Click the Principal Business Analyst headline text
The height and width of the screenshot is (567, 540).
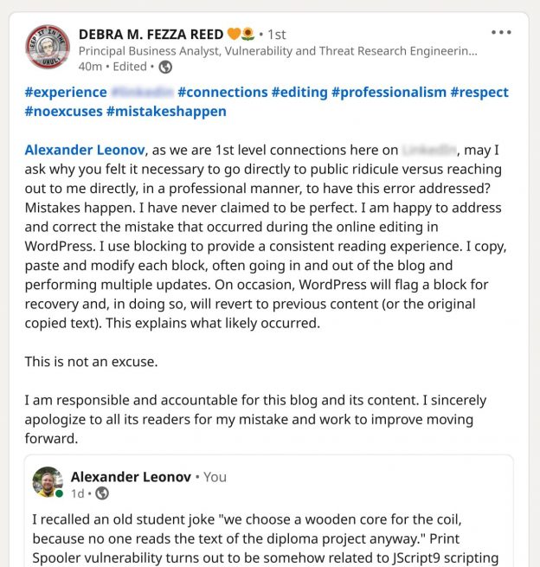[x=278, y=51]
